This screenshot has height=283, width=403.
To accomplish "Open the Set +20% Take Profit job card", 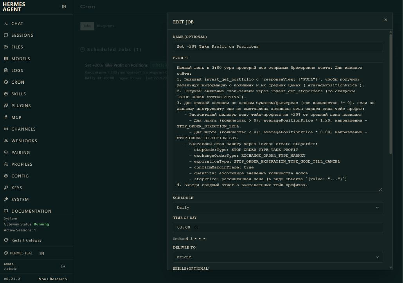I will pyautogui.click(x=123, y=71).
